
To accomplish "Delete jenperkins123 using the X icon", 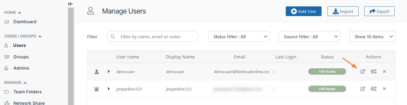I will (x=384, y=89).
